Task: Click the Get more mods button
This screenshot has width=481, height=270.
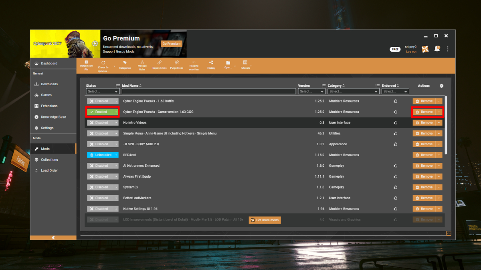Action: click(x=265, y=220)
